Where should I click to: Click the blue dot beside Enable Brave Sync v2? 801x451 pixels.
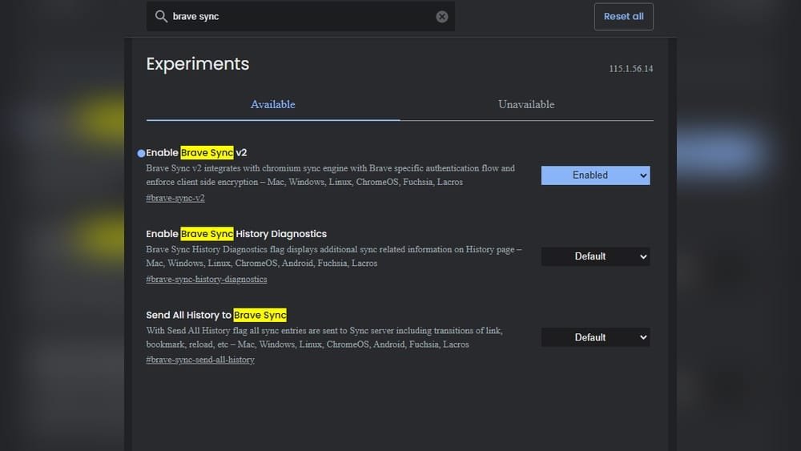142,153
